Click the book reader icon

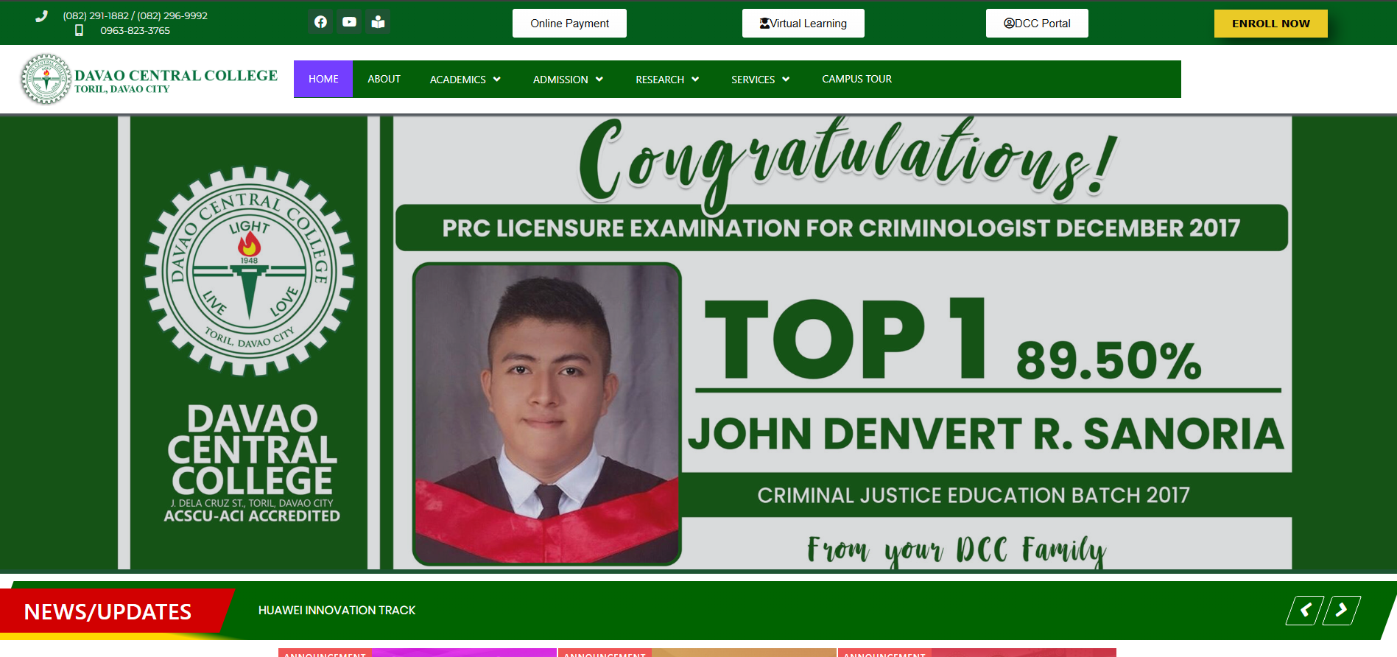[378, 22]
